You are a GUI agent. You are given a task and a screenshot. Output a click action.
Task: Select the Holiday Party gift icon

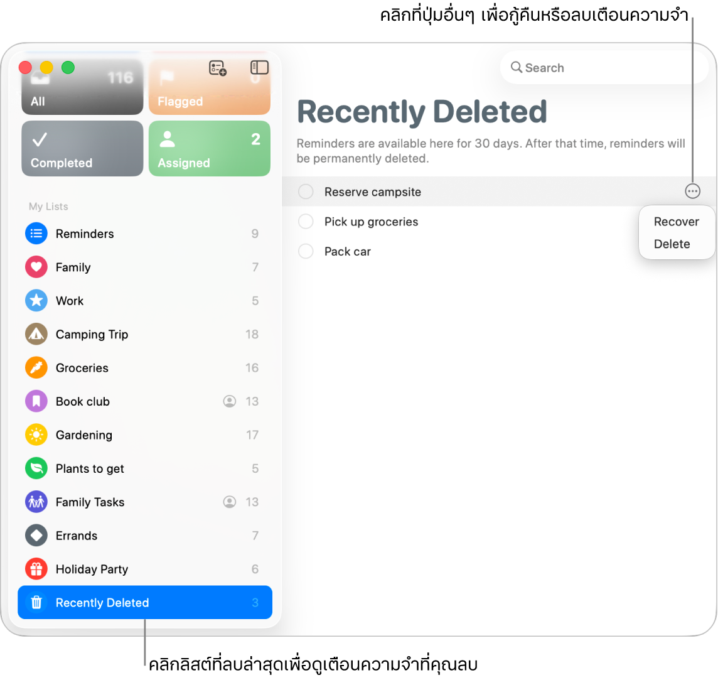click(x=36, y=569)
